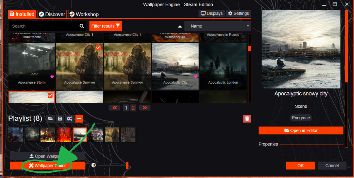
Task: Clear the playlist with the red trash icon
Action: click(x=247, y=119)
